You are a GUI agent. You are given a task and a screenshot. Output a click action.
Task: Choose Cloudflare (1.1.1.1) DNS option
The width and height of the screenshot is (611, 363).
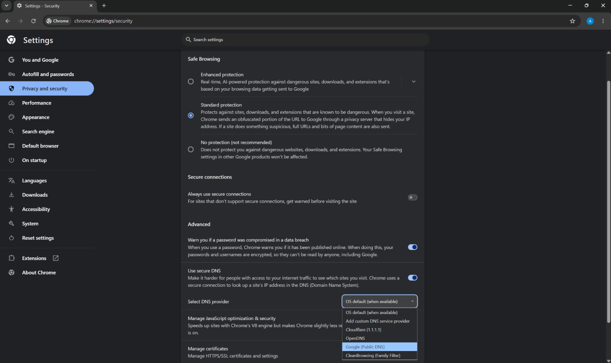[x=379, y=330]
